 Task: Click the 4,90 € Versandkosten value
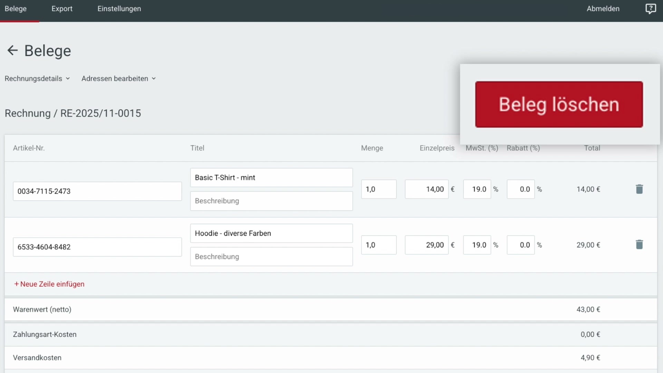coord(590,358)
